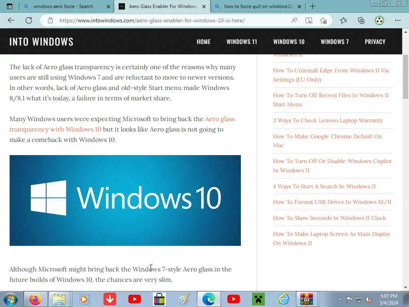Image resolution: width=409 pixels, height=307 pixels.
Task: Click the Windows 10 banner image
Action: (x=125, y=201)
